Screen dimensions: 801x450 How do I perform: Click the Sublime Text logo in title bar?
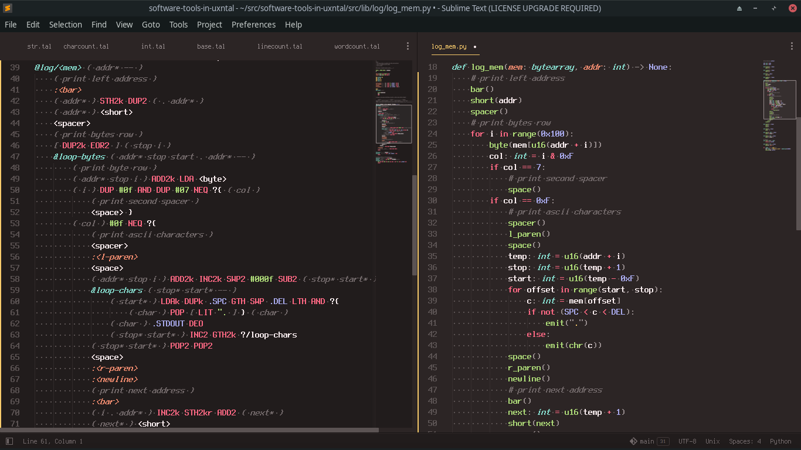7,8
